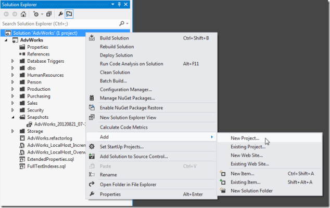
Task: Click the Collapse All toolbar icon
Action: pos(49,14)
